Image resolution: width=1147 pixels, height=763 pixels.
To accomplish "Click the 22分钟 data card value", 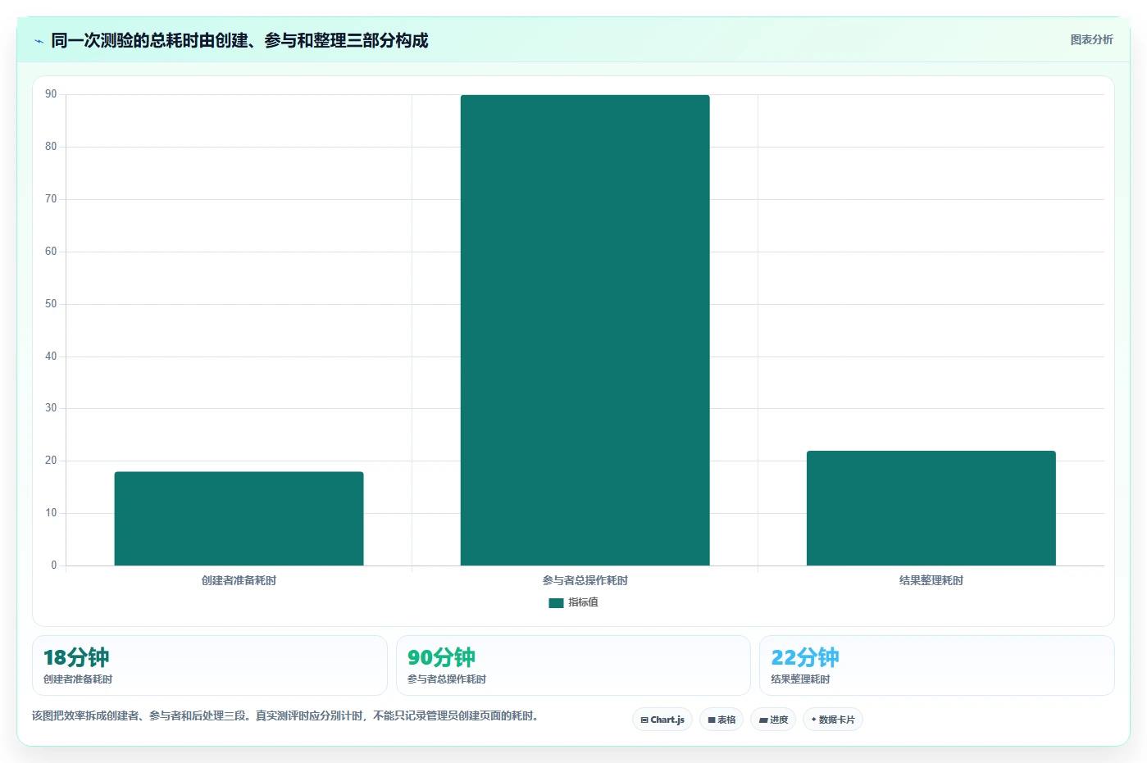I will (x=805, y=657).
